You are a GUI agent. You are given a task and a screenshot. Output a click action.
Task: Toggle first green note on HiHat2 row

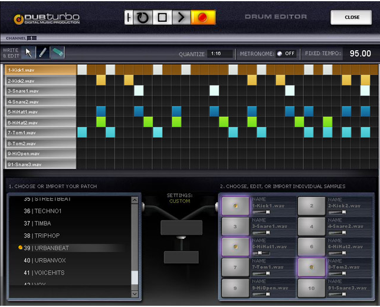coord(101,122)
